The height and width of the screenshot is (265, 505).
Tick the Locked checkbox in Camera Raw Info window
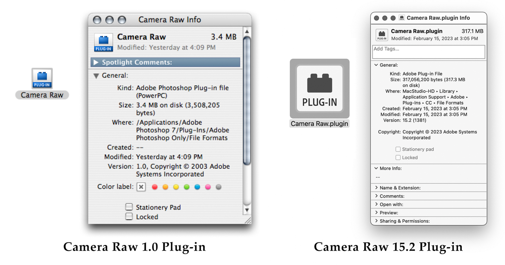129,217
